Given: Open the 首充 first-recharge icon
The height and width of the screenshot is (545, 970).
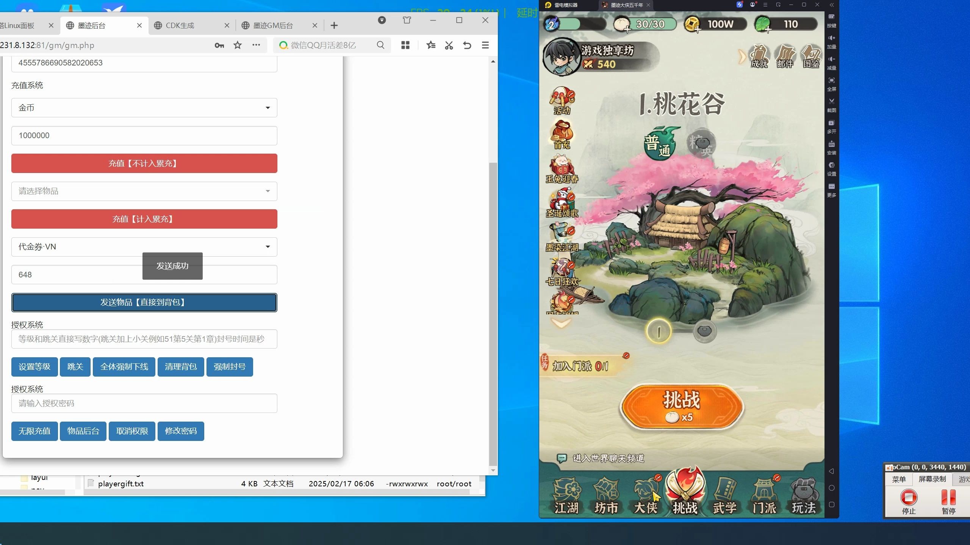Looking at the screenshot, I should pyautogui.click(x=562, y=135).
